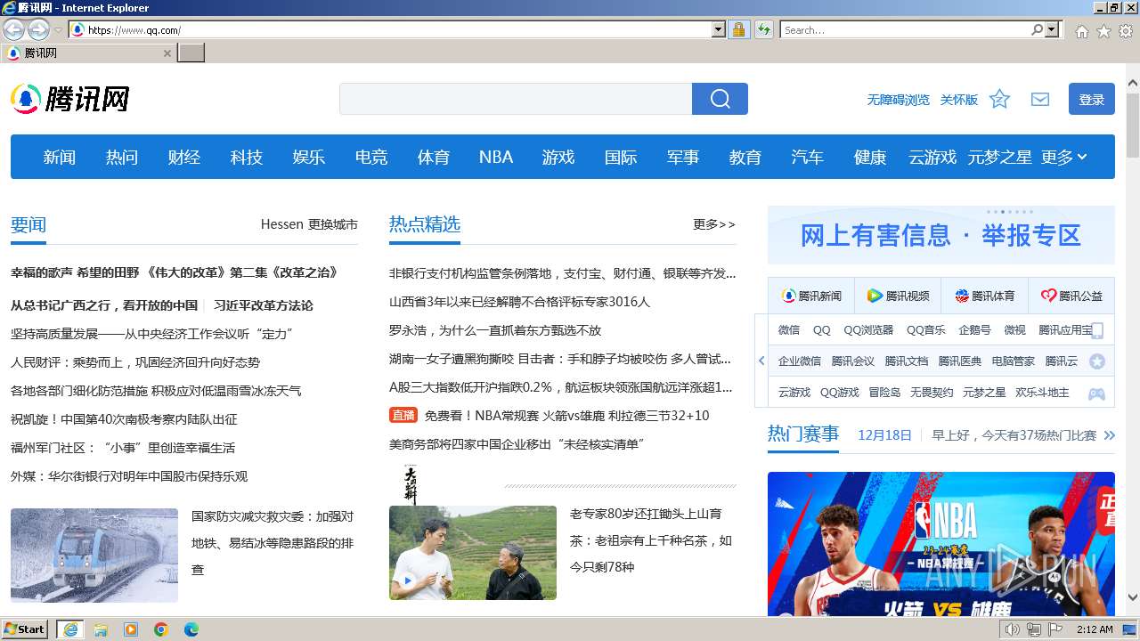Open the mail envelope icon
The height and width of the screenshot is (641, 1140).
[x=1040, y=99]
